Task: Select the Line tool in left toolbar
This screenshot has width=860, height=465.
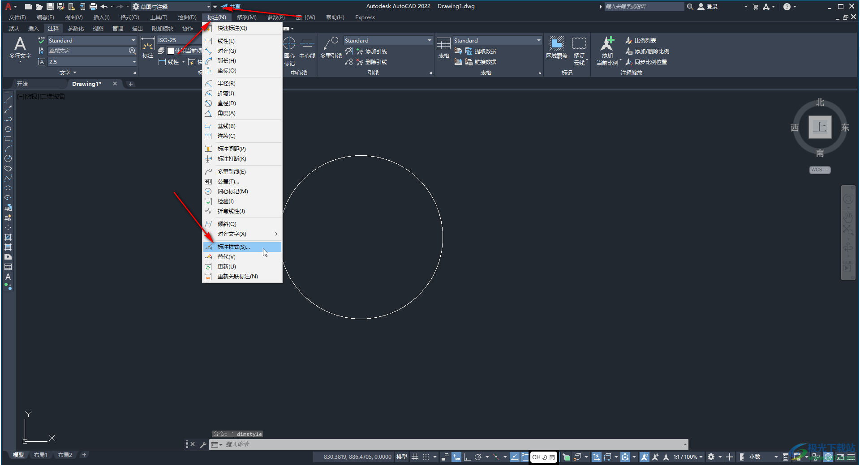Action: pos(8,100)
